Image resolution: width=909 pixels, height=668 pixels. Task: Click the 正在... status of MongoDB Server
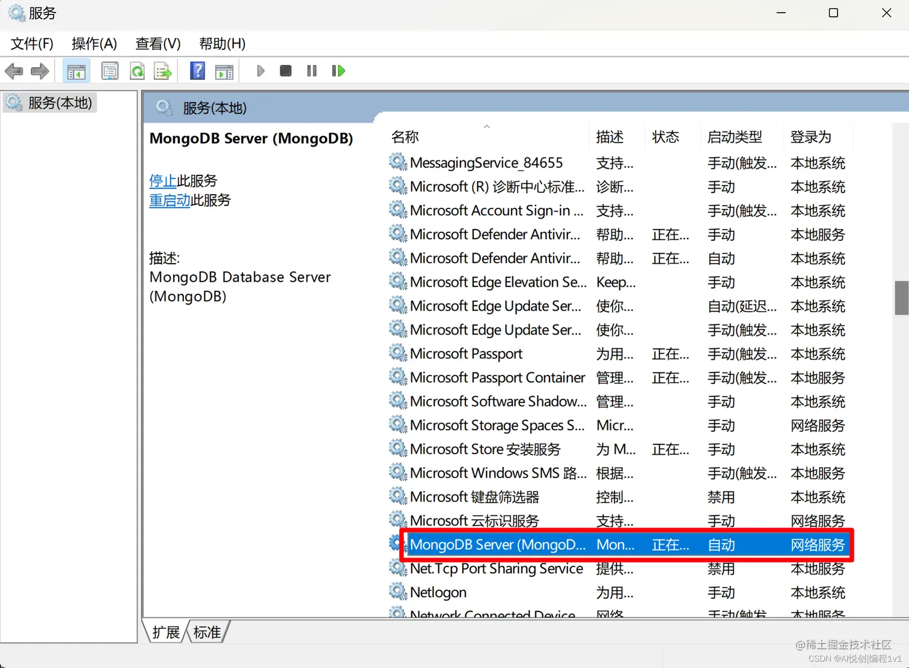[670, 545]
